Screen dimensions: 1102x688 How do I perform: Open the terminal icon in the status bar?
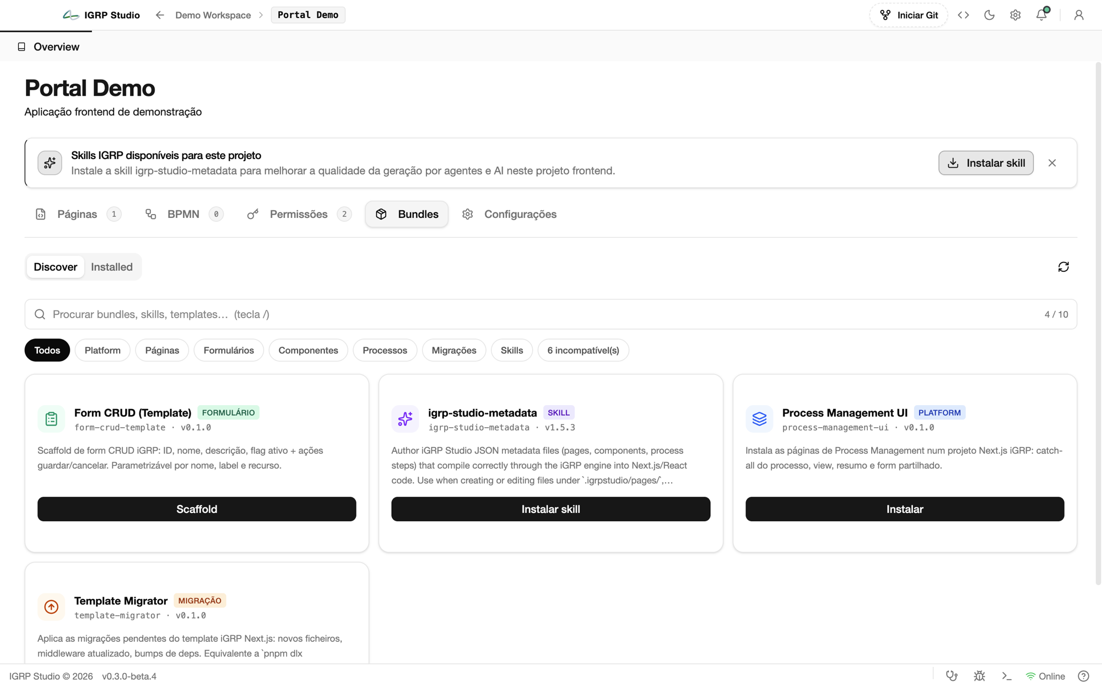click(x=1007, y=676)
